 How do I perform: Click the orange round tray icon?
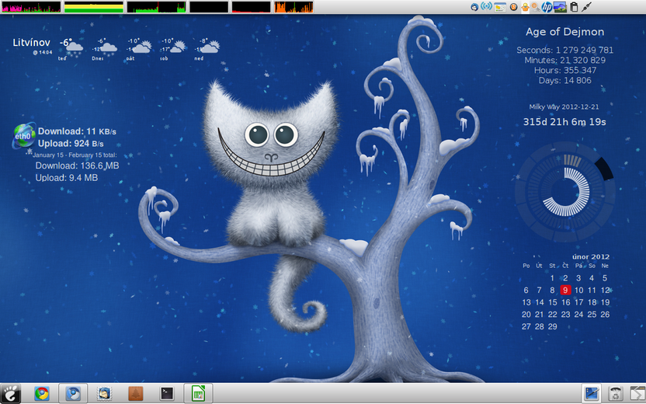tap(513, 7)
